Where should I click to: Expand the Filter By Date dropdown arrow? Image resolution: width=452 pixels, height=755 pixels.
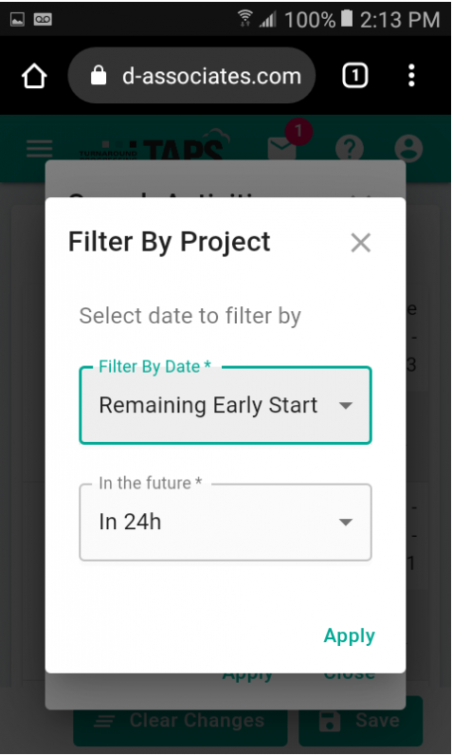(x=346, y=405)
